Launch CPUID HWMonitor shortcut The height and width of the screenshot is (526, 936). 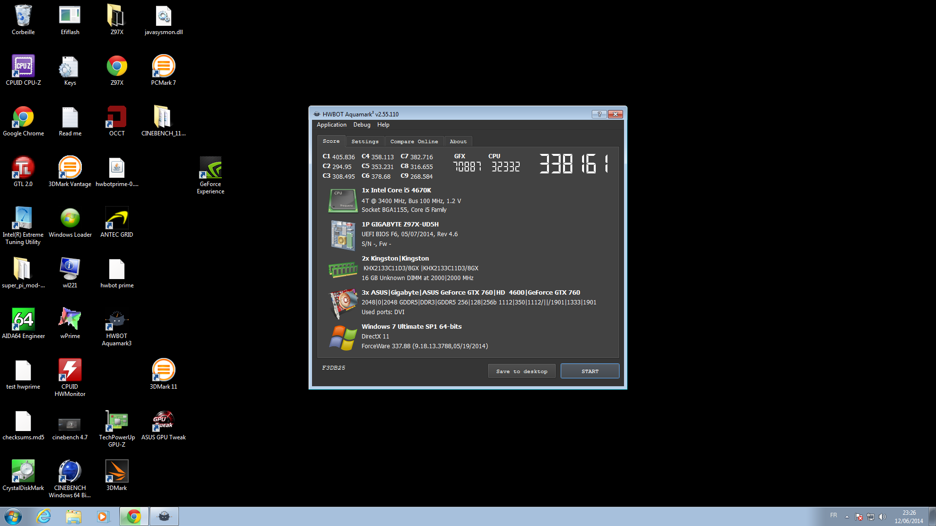pyautogui.click(x=70, y=377)
